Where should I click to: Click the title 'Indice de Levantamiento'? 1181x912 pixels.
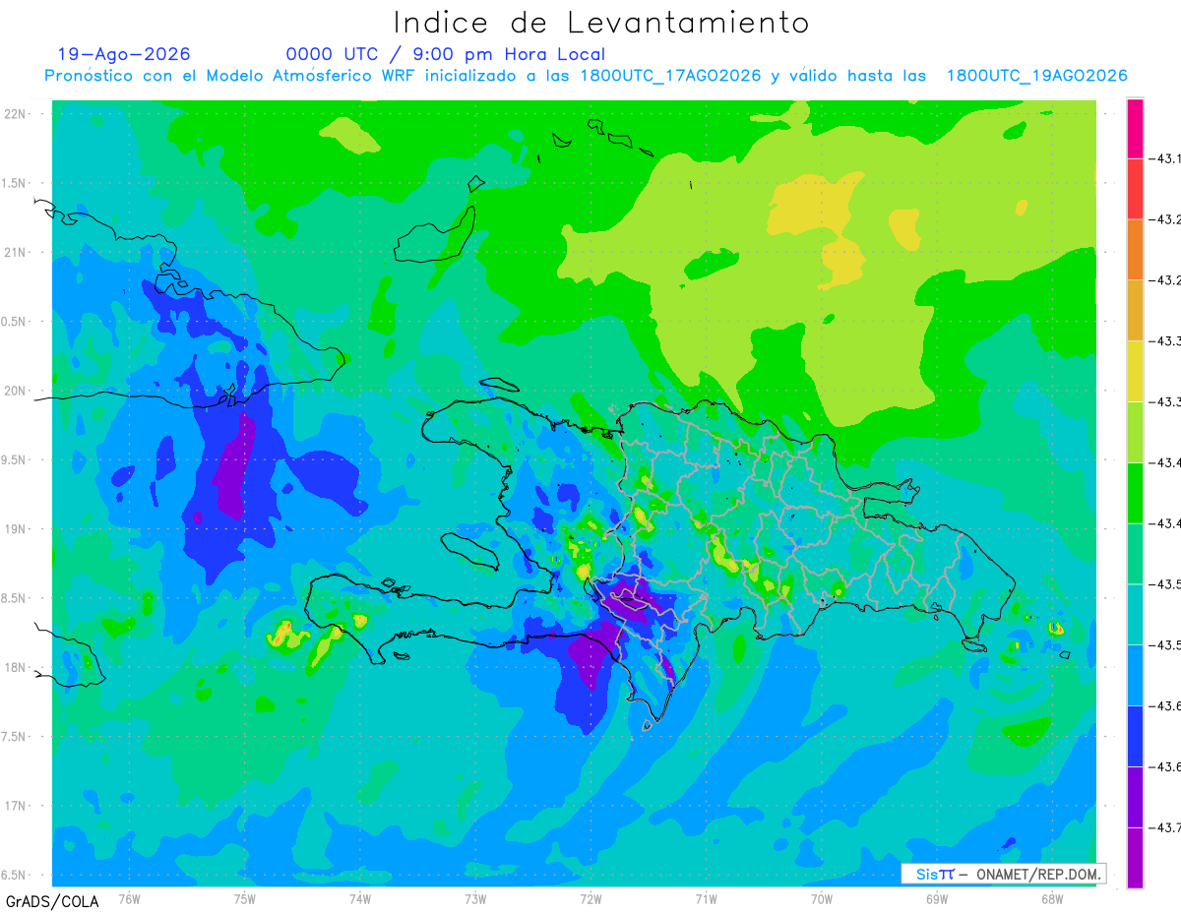(x=601, y=23)
